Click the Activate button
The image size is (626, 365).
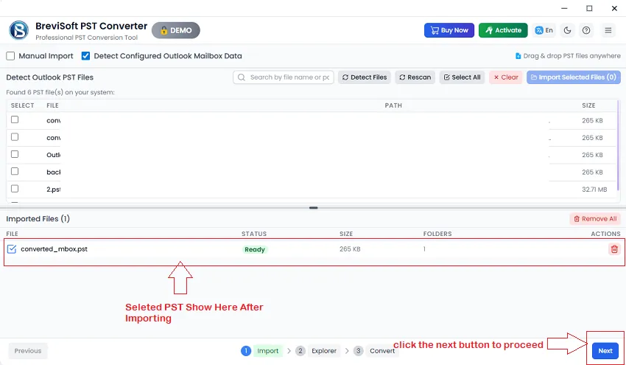pyautogui.click(x=503, y=30)
